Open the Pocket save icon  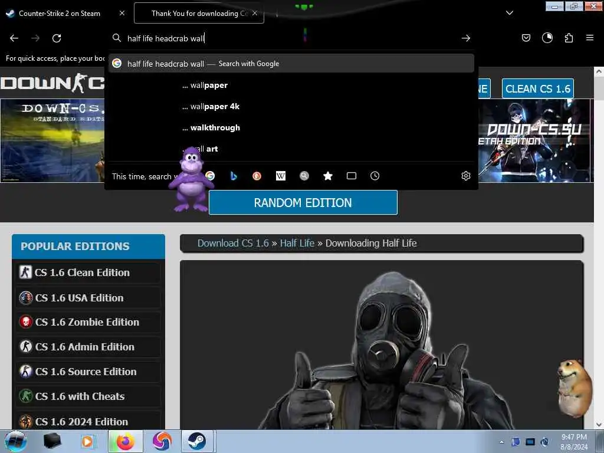(x=526, y=38)
